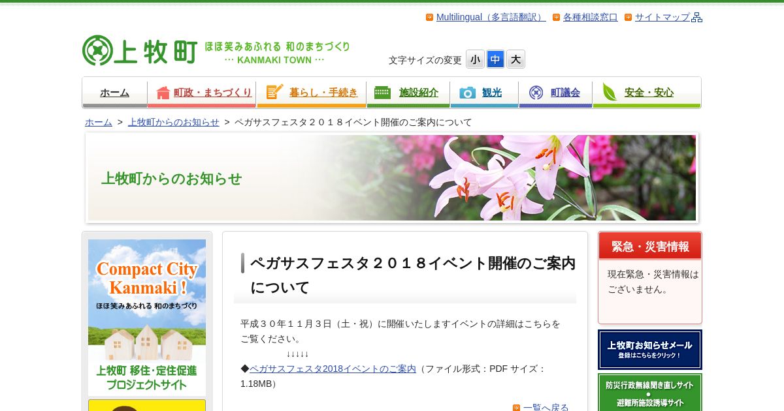Click the 一覧へ戻る link
Viewport: 784px width, 411px height.
point(546,408)
